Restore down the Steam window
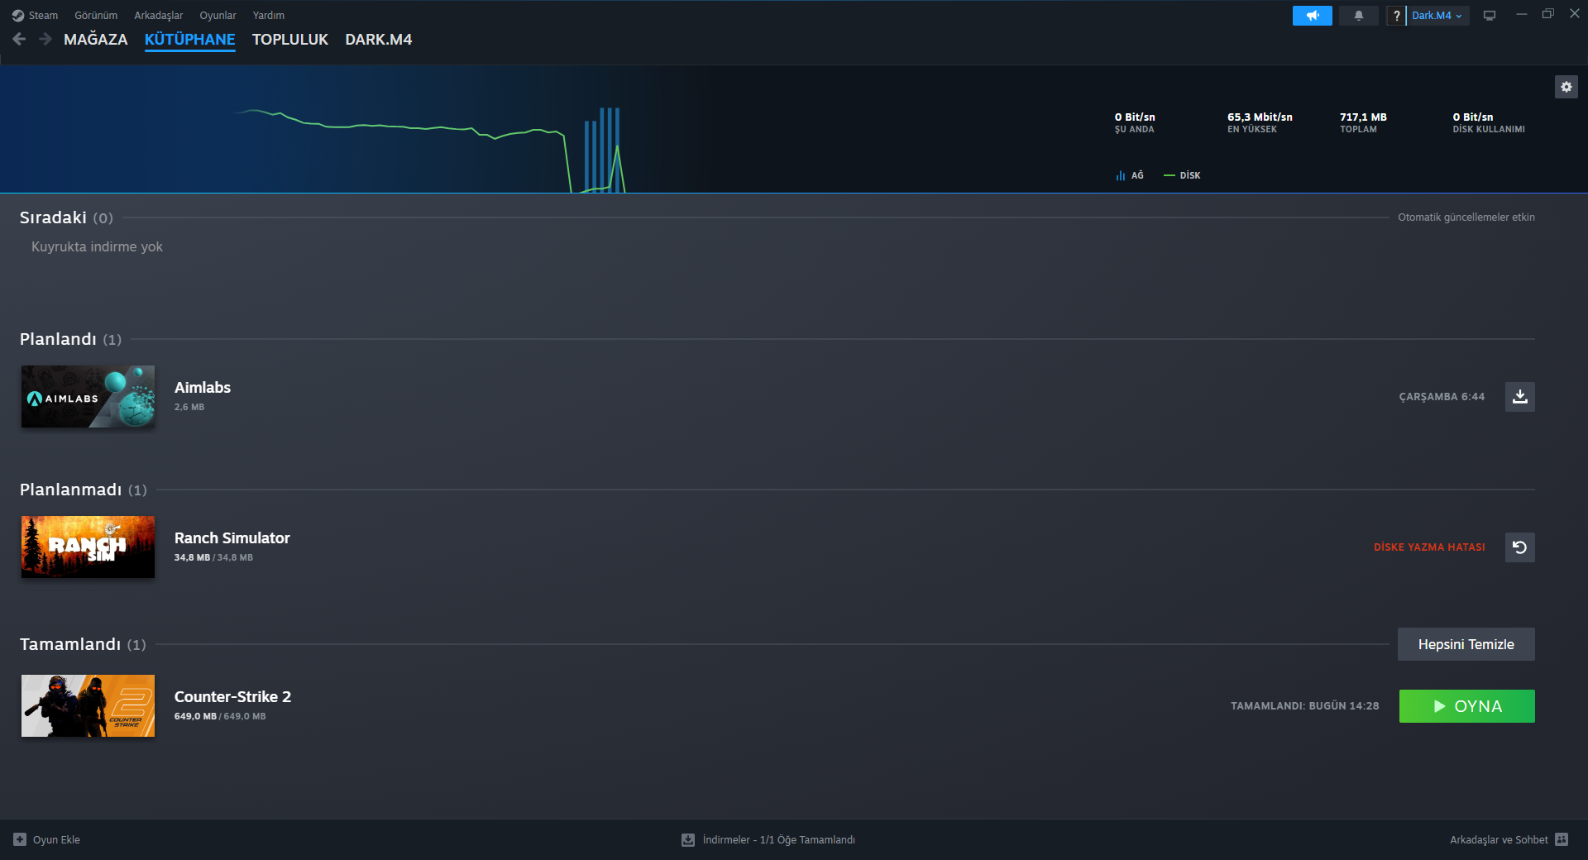 pyautogui.click(x=1547, y=14)
